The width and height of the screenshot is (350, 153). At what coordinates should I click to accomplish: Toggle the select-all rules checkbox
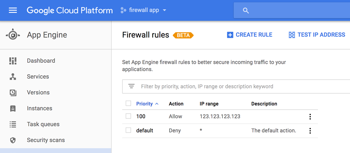128,103
